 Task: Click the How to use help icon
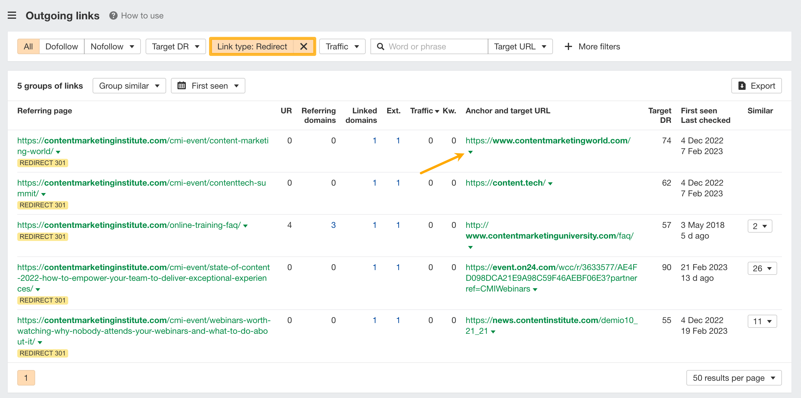pyautogui.click(x=113, y=15)
